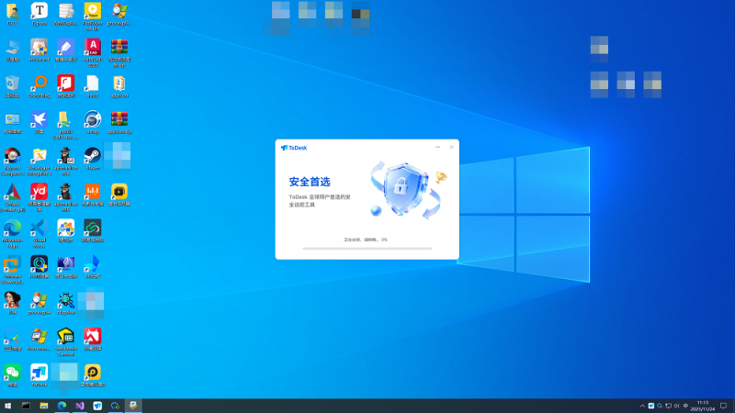This screenshot has width=735, height=413.
Task: Open the Windows Start menu
Action: coord(8,405)
